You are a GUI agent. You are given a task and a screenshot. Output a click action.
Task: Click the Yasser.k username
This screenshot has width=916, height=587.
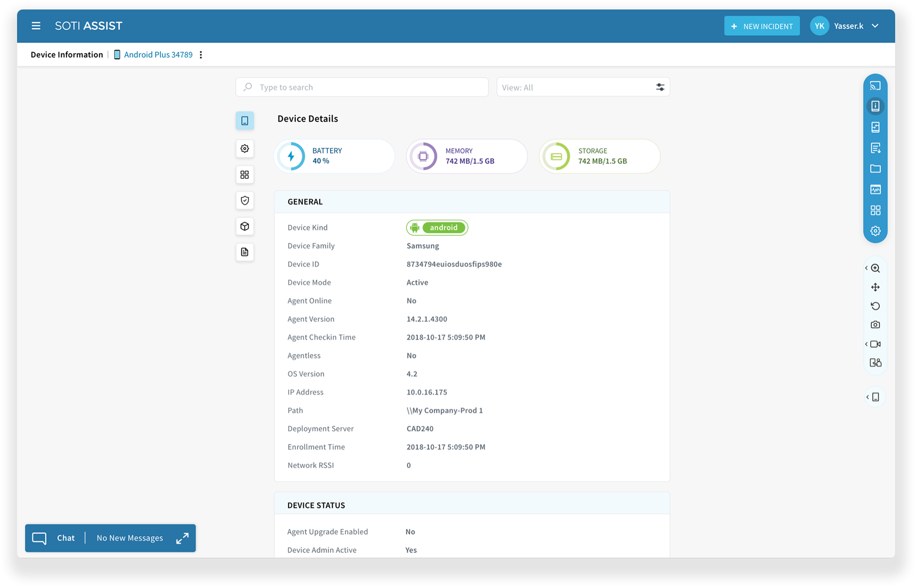point(849,26)
